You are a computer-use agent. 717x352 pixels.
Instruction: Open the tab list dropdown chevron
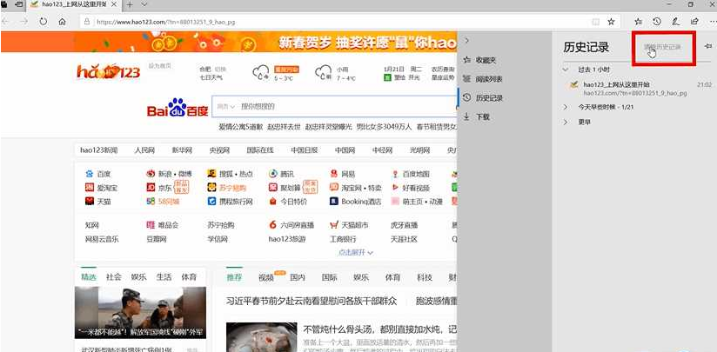click(x=144, y=4)
